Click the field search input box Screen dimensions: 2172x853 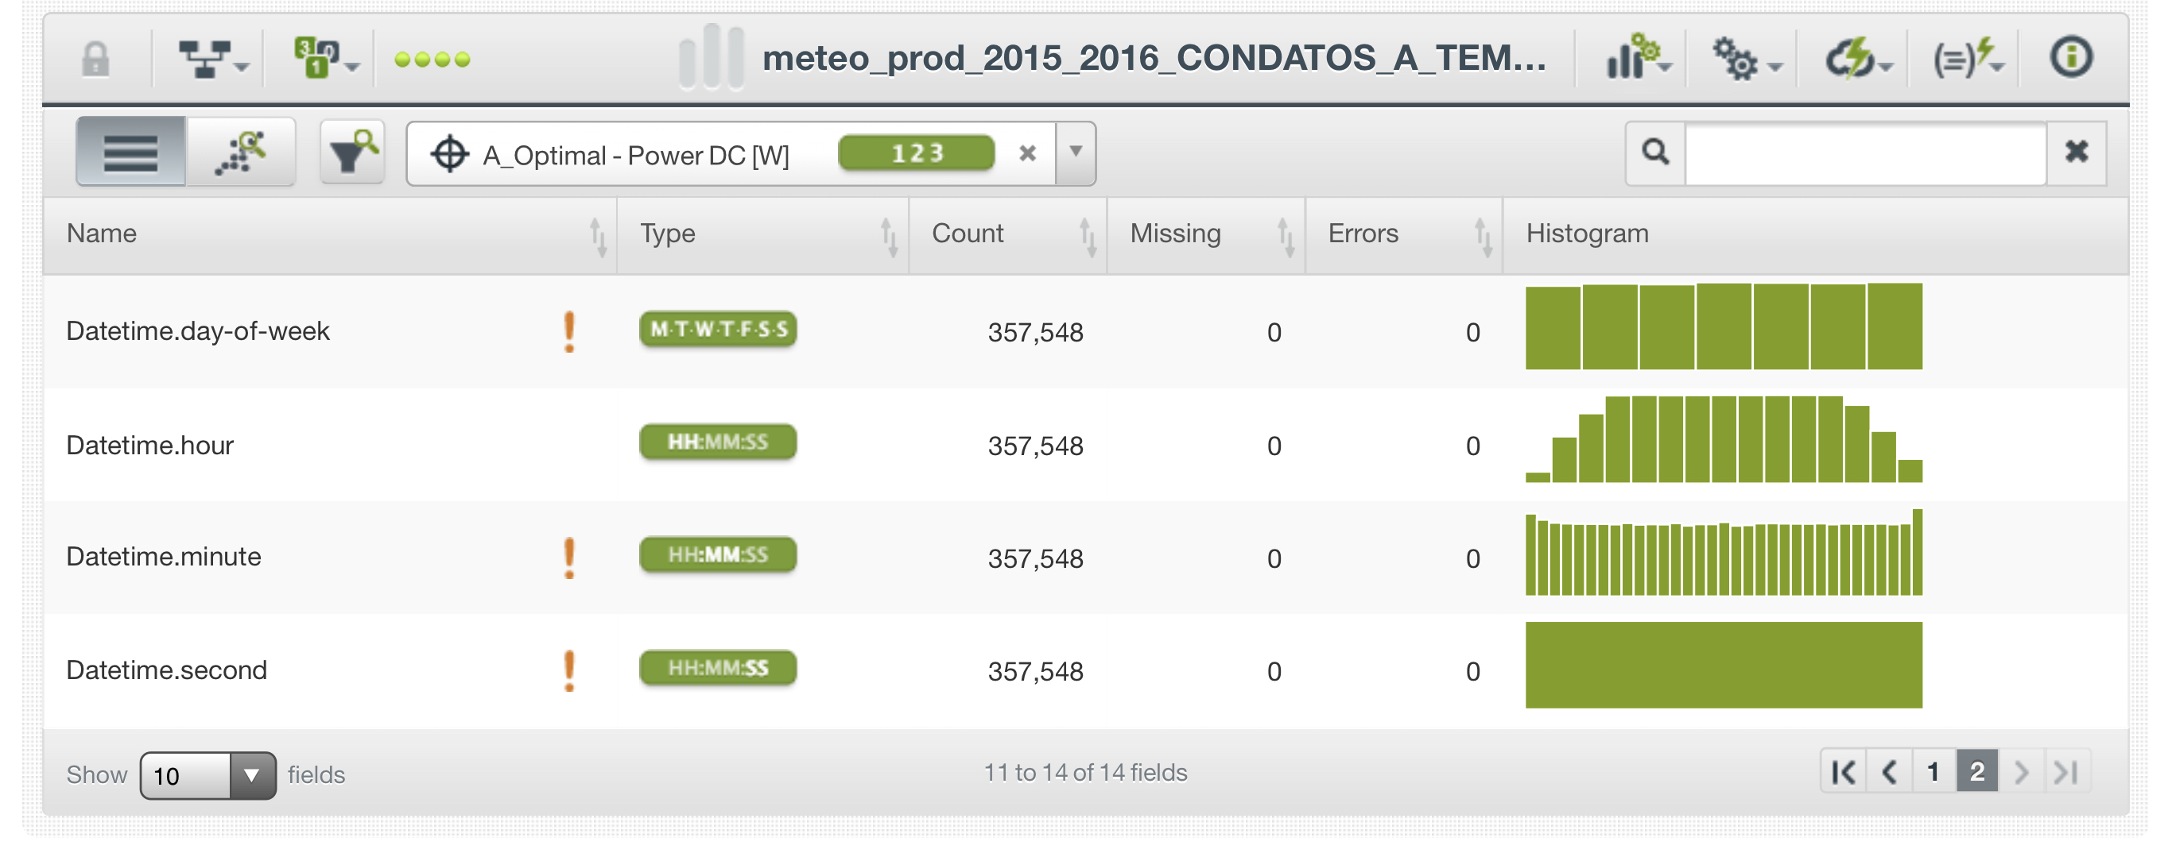(x=1865, y=152)
